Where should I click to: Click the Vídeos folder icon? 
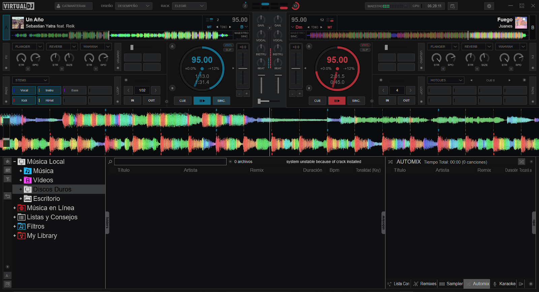click(x=28, y=180)
